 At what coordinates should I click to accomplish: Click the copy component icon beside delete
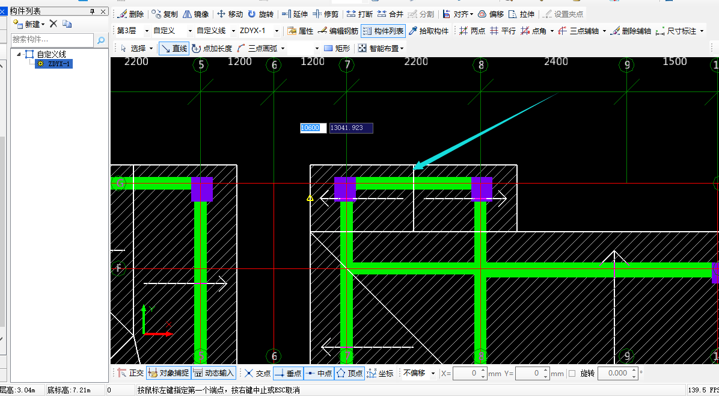coord(67,24)
